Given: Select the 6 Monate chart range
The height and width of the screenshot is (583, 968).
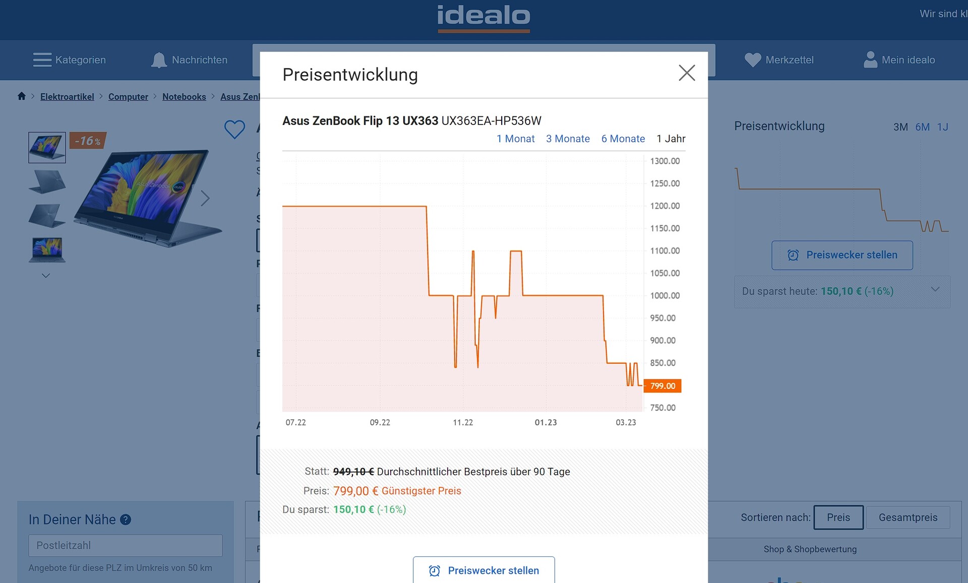Looking at the screenshot, I should point(623,139).
